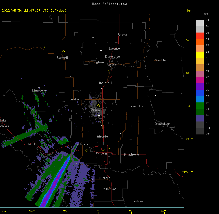Click the yellow diamond marker above Calgary label
The width and height of the screenshot is (219, 214).
(x=103, y=150)
